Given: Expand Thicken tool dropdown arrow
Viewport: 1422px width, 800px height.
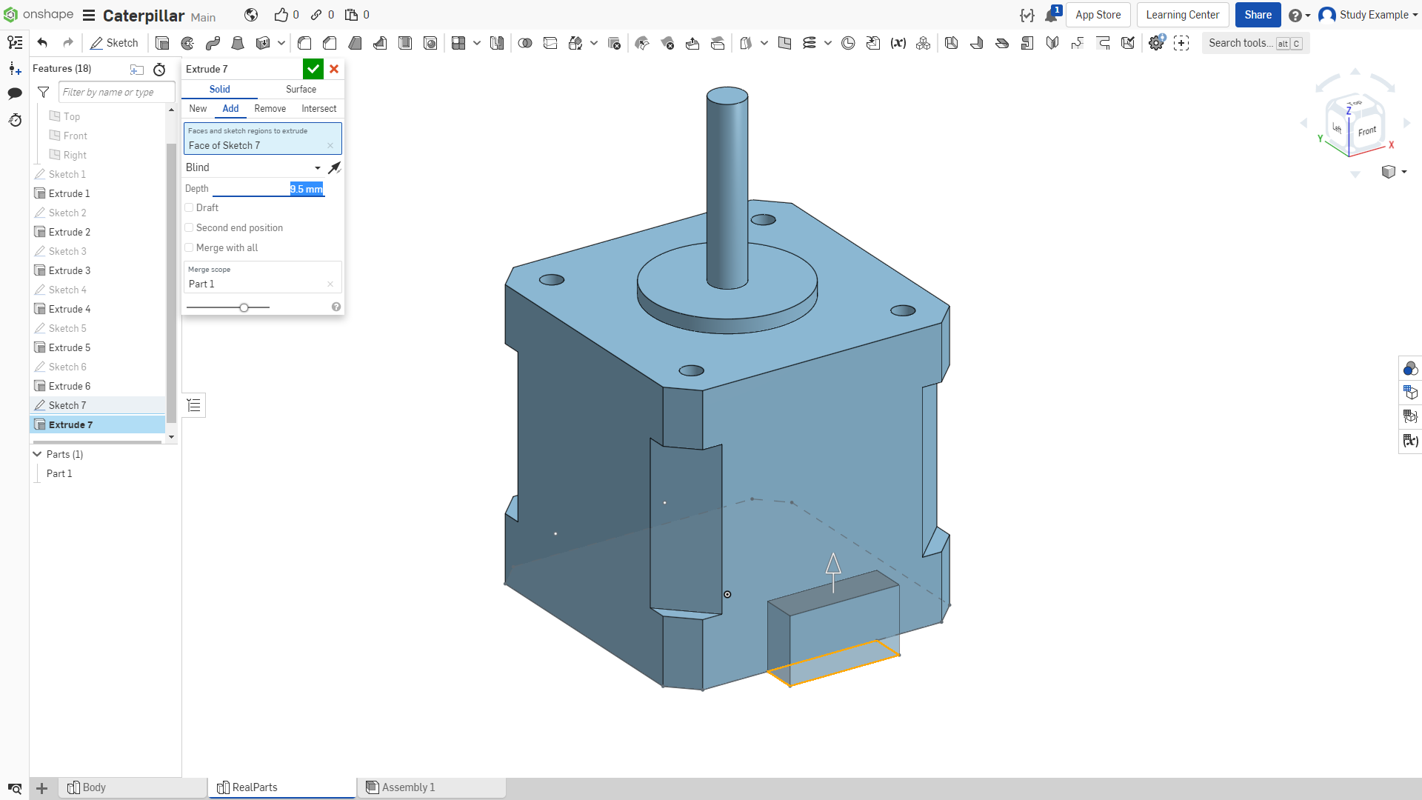Looking at the screenshot, I should [281, 43].
